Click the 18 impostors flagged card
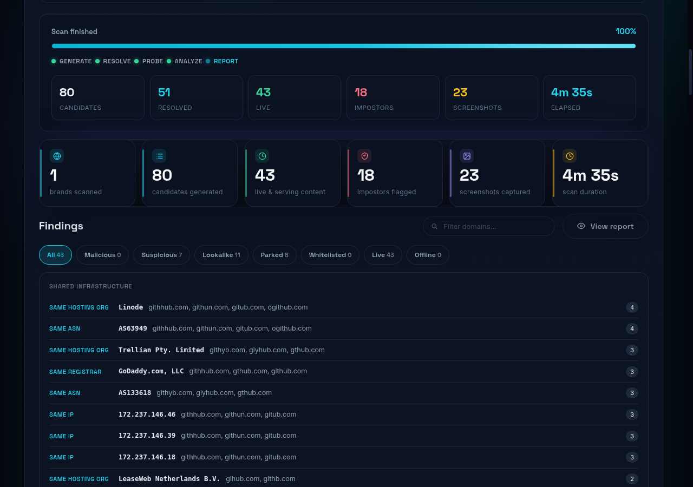 pos(395,173)
